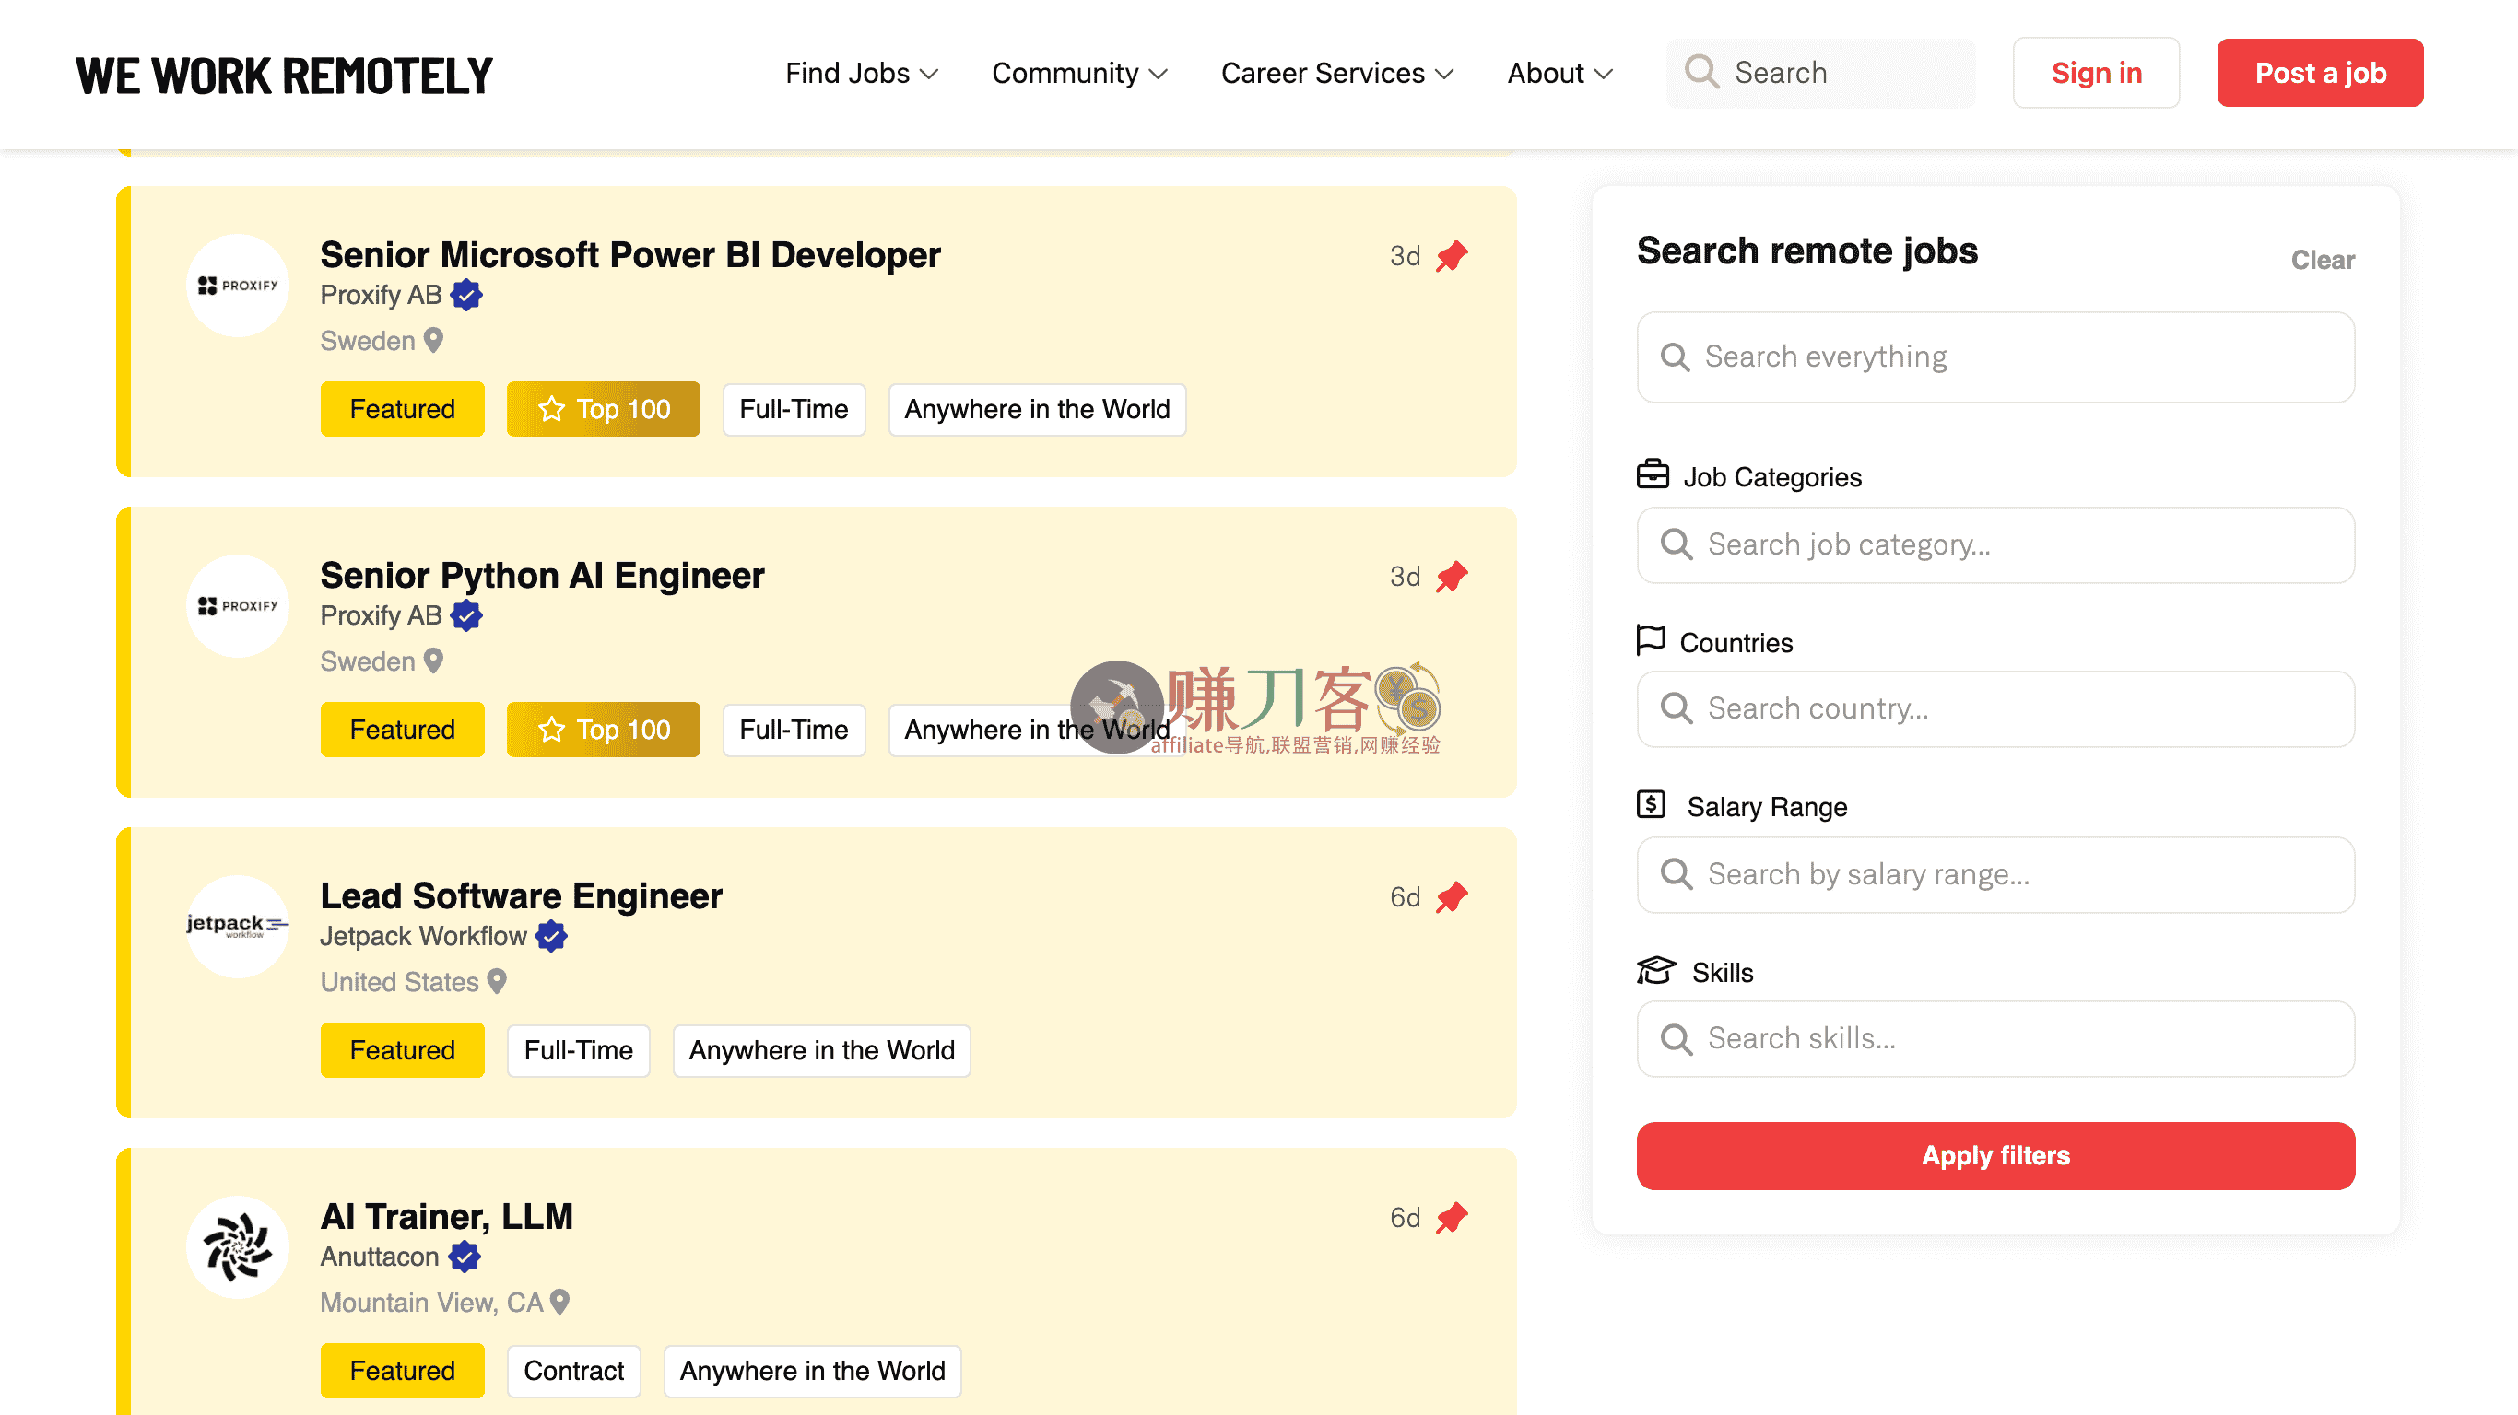The image size is (2518, 1415).
Task: Expand the Community menu
Action: point(1079,74)
